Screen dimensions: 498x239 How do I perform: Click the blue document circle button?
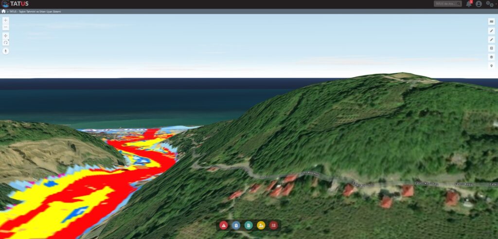click(236, 225)
